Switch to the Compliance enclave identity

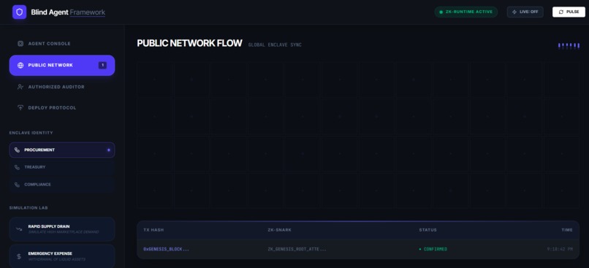(62, 185)
